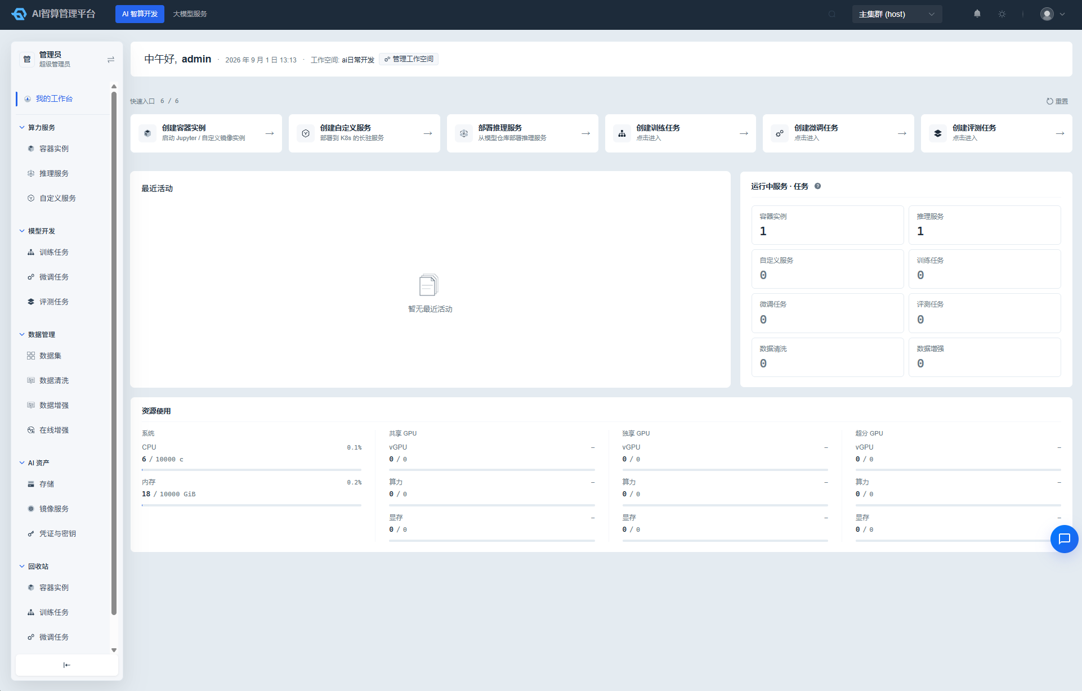Click the 共享 GPU vGPU progress bar

click(x=492, y=470)
